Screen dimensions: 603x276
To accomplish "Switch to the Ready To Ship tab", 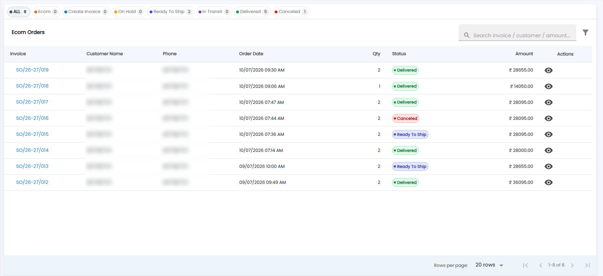I will coord(171,12).
